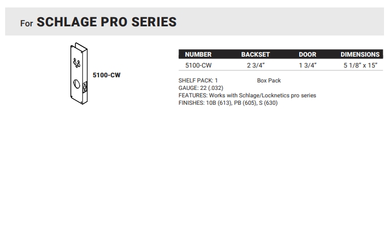Click the DIMENSIONS column header
The image size is (388, 225).
pyautogui.click(x=360, y=54)
